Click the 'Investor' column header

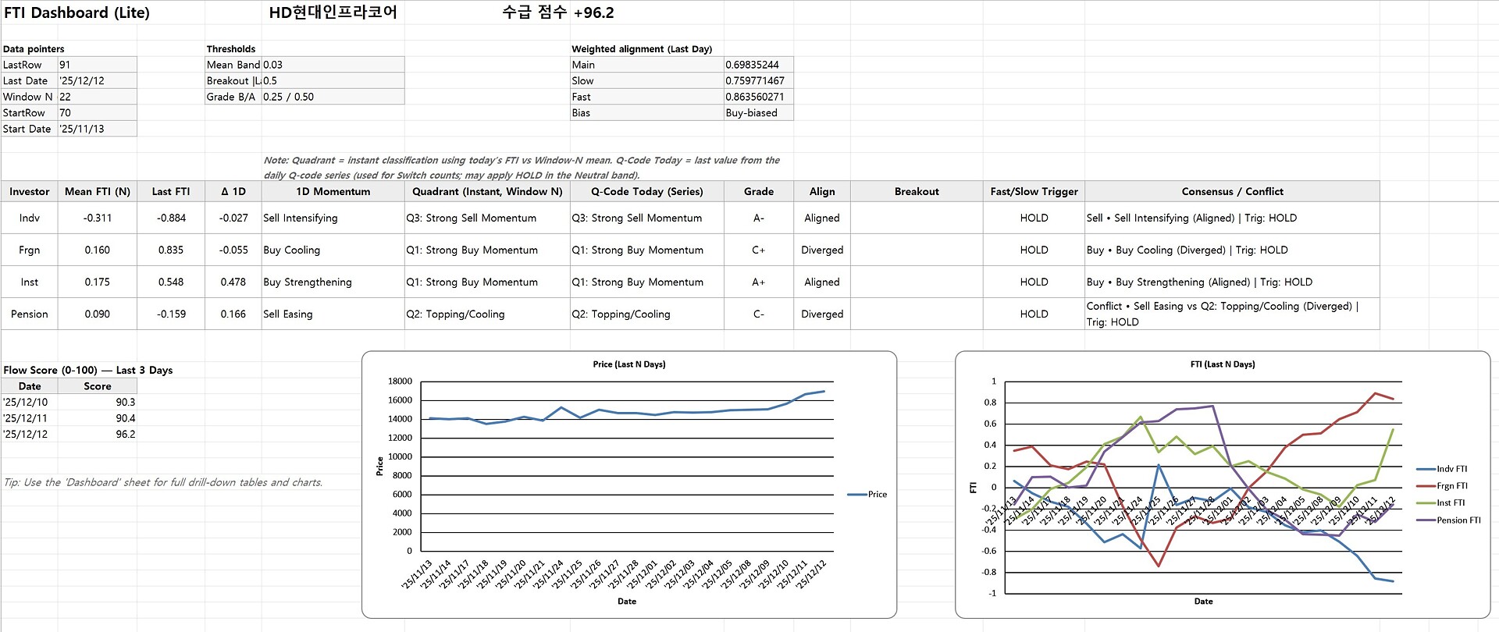[29, 192]
